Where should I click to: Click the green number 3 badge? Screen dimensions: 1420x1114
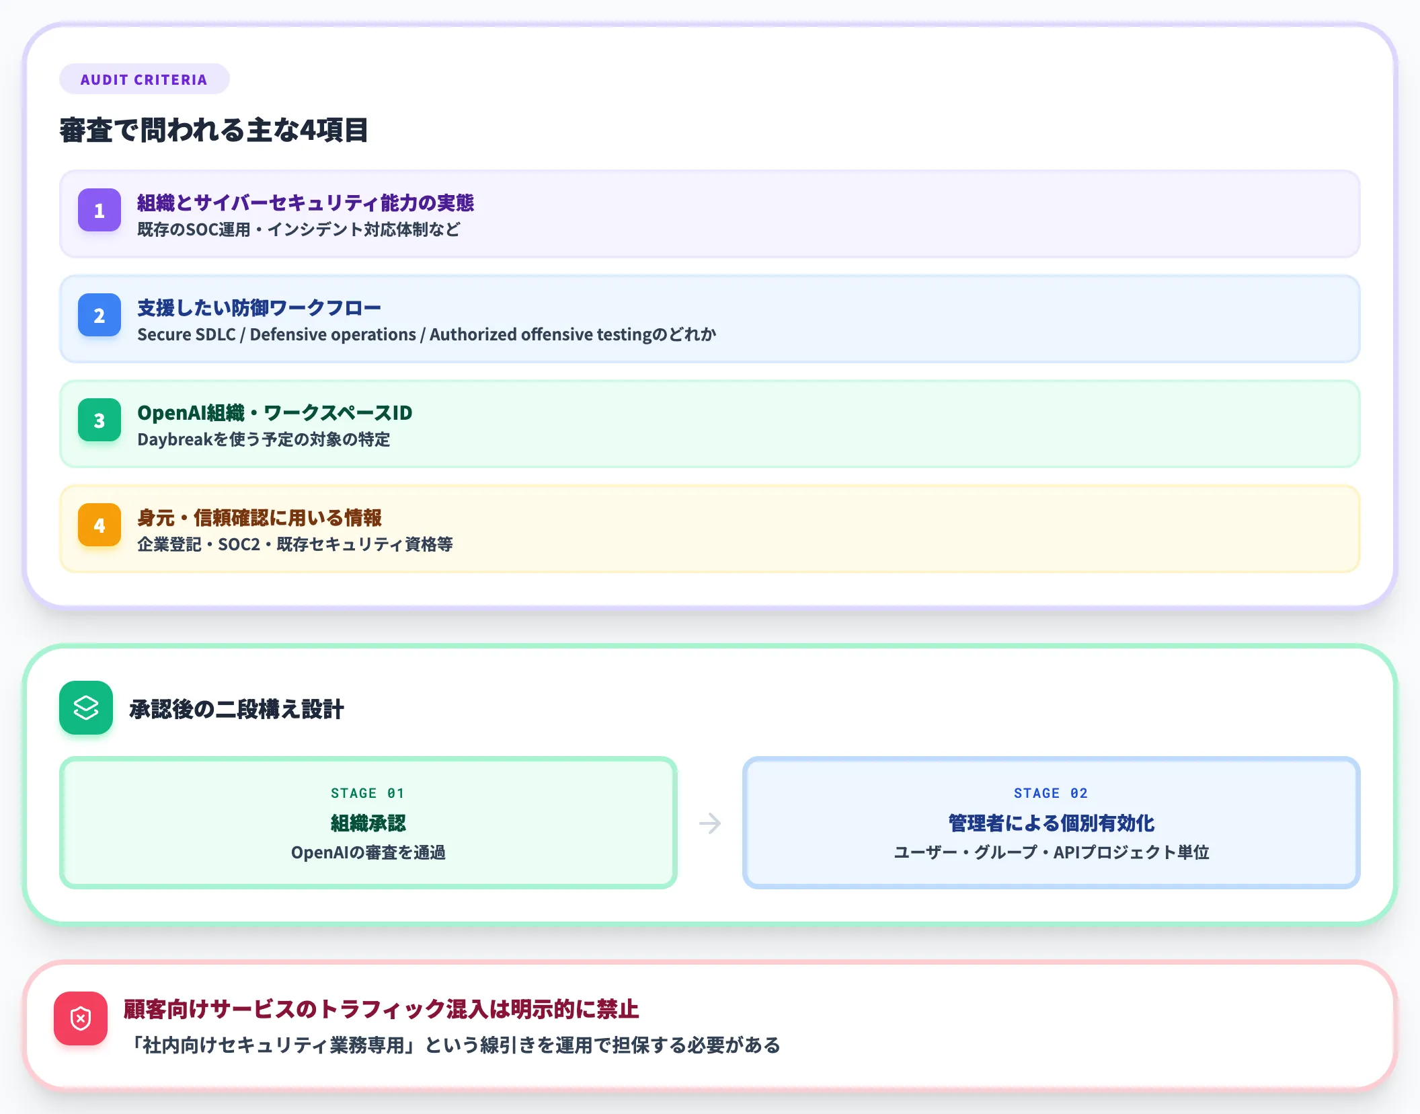click(x=100, y=420)
